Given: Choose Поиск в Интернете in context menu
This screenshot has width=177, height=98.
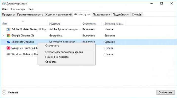Looking at the screenshot, I should coord(66,57).
